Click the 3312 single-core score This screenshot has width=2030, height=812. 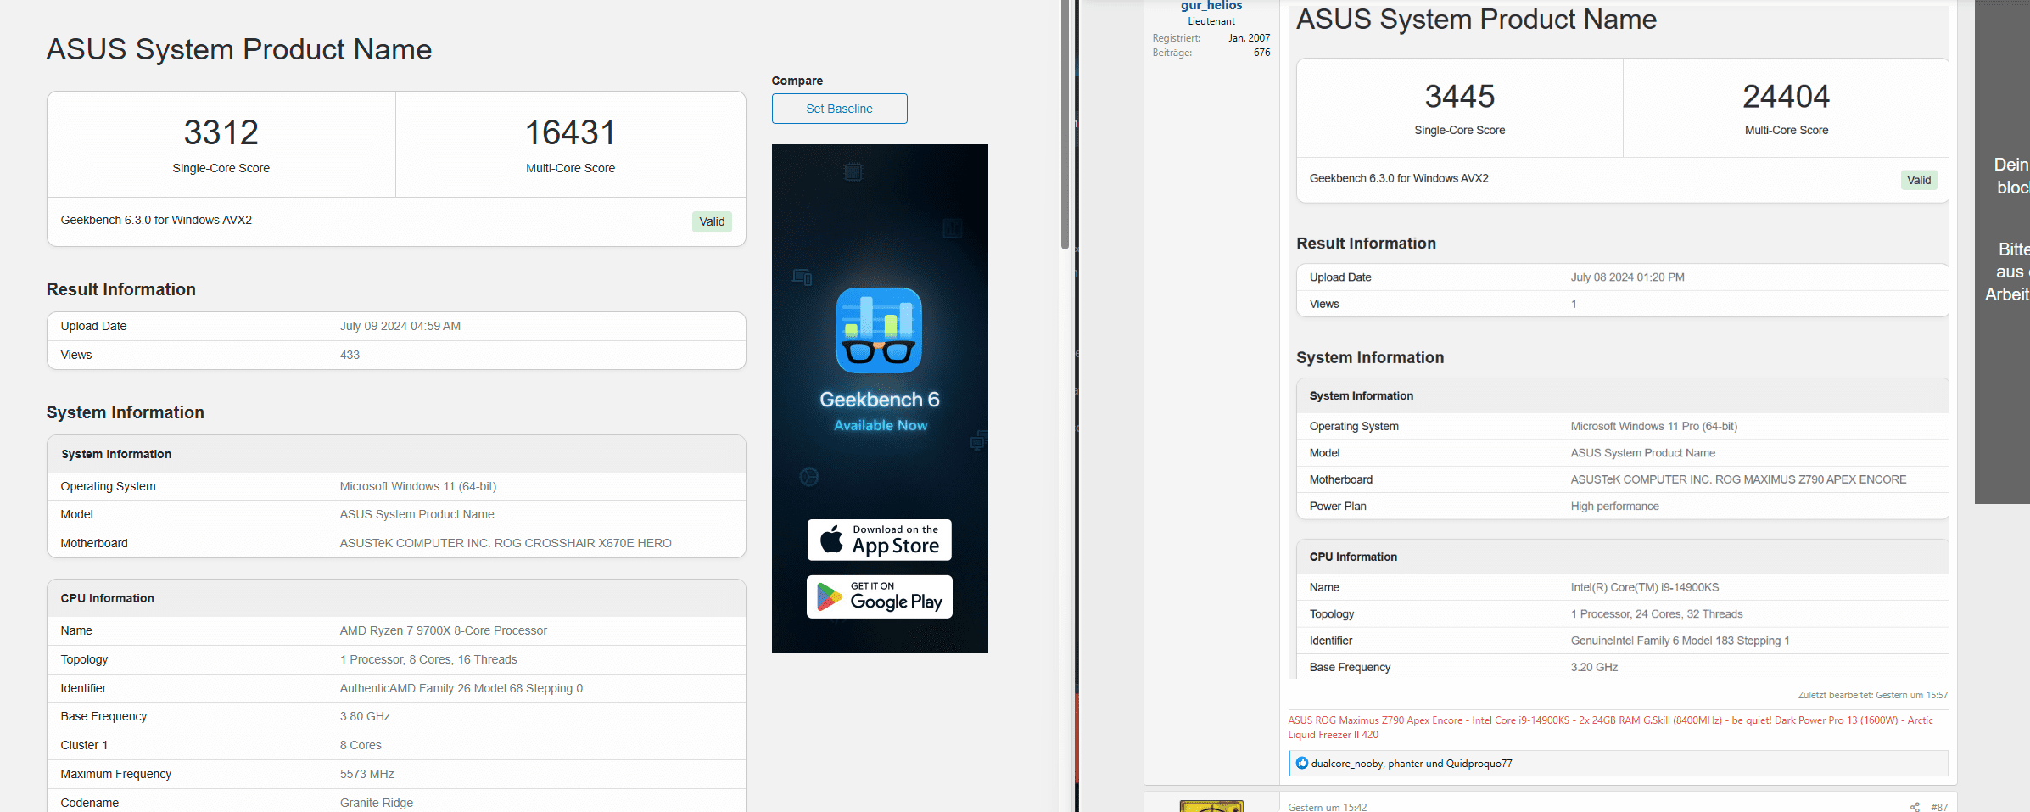click(x=221, y=132)
